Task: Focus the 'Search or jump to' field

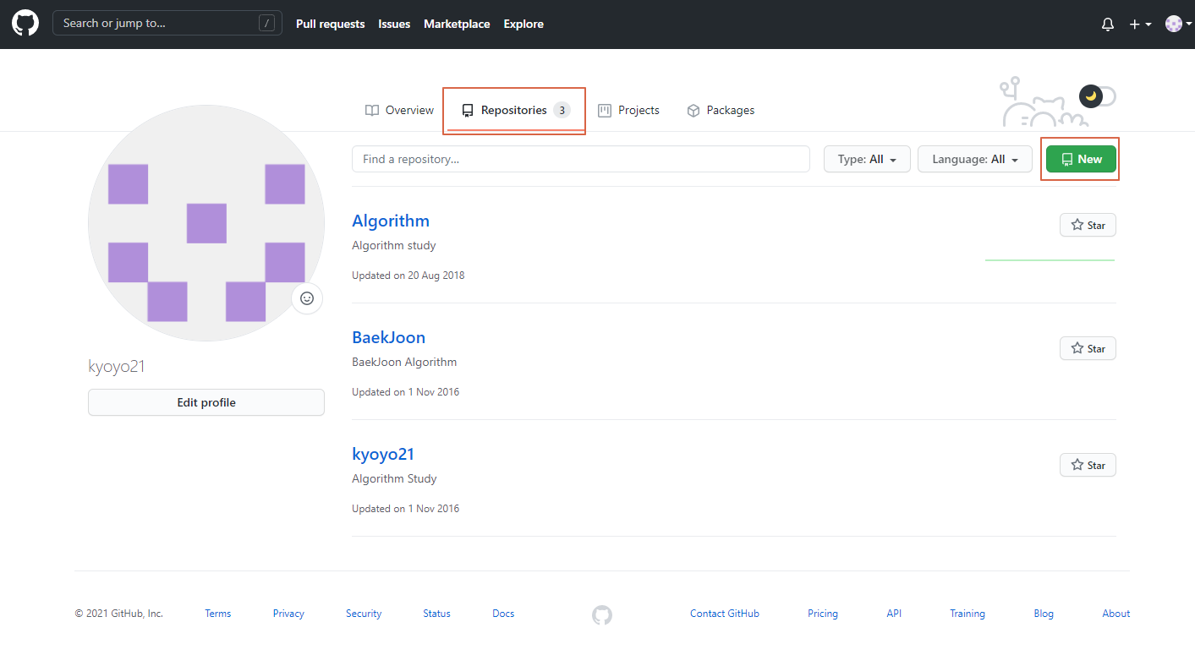Action: [167, 23]
